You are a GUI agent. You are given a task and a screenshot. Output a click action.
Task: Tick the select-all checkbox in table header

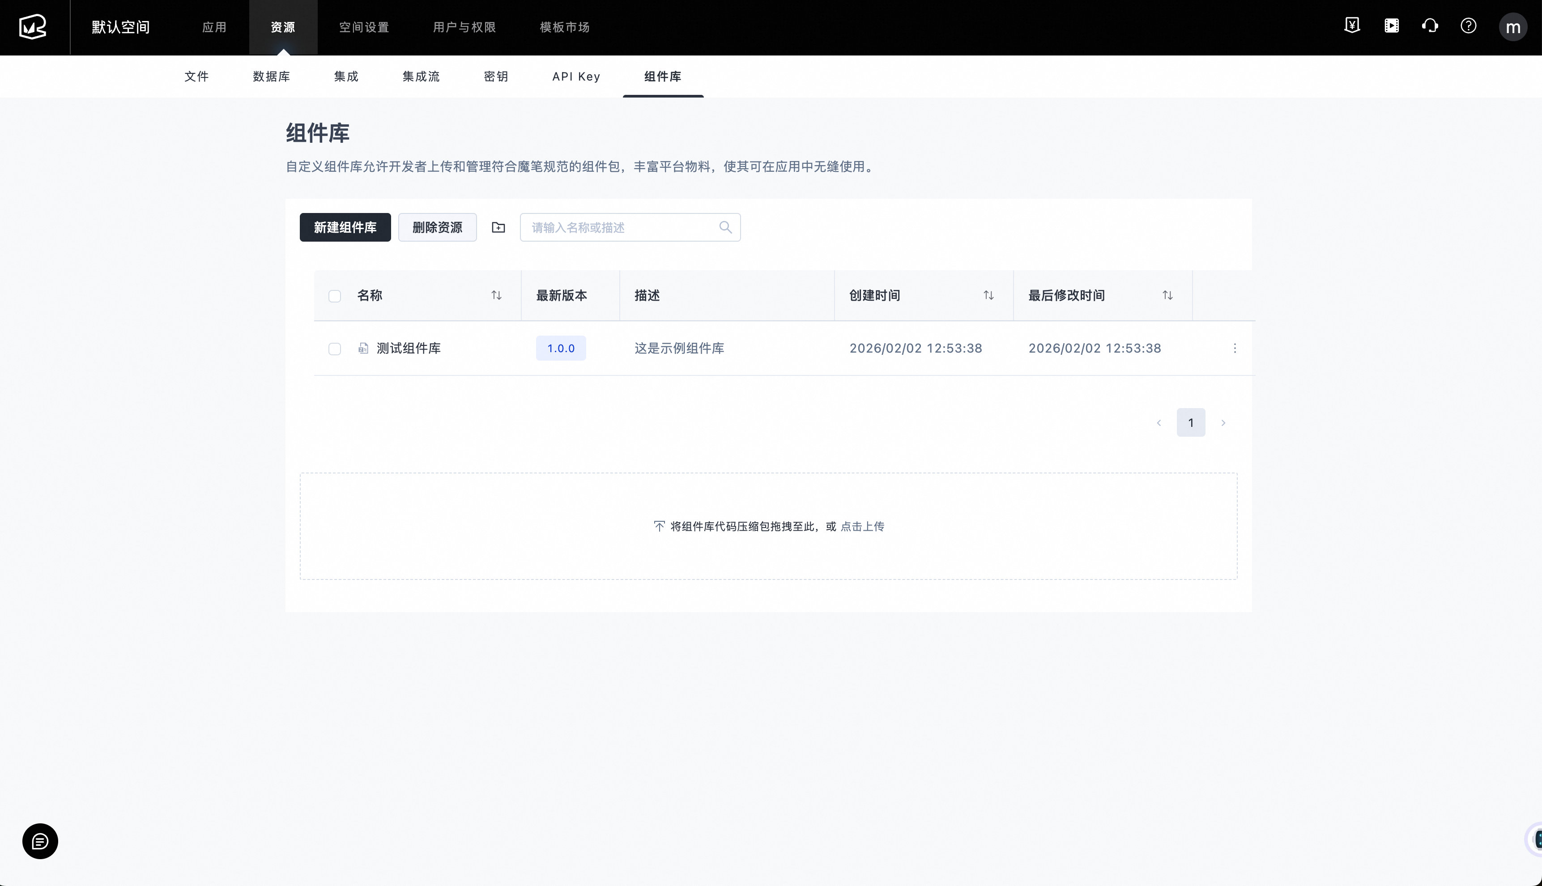click(x=335, y=296)
